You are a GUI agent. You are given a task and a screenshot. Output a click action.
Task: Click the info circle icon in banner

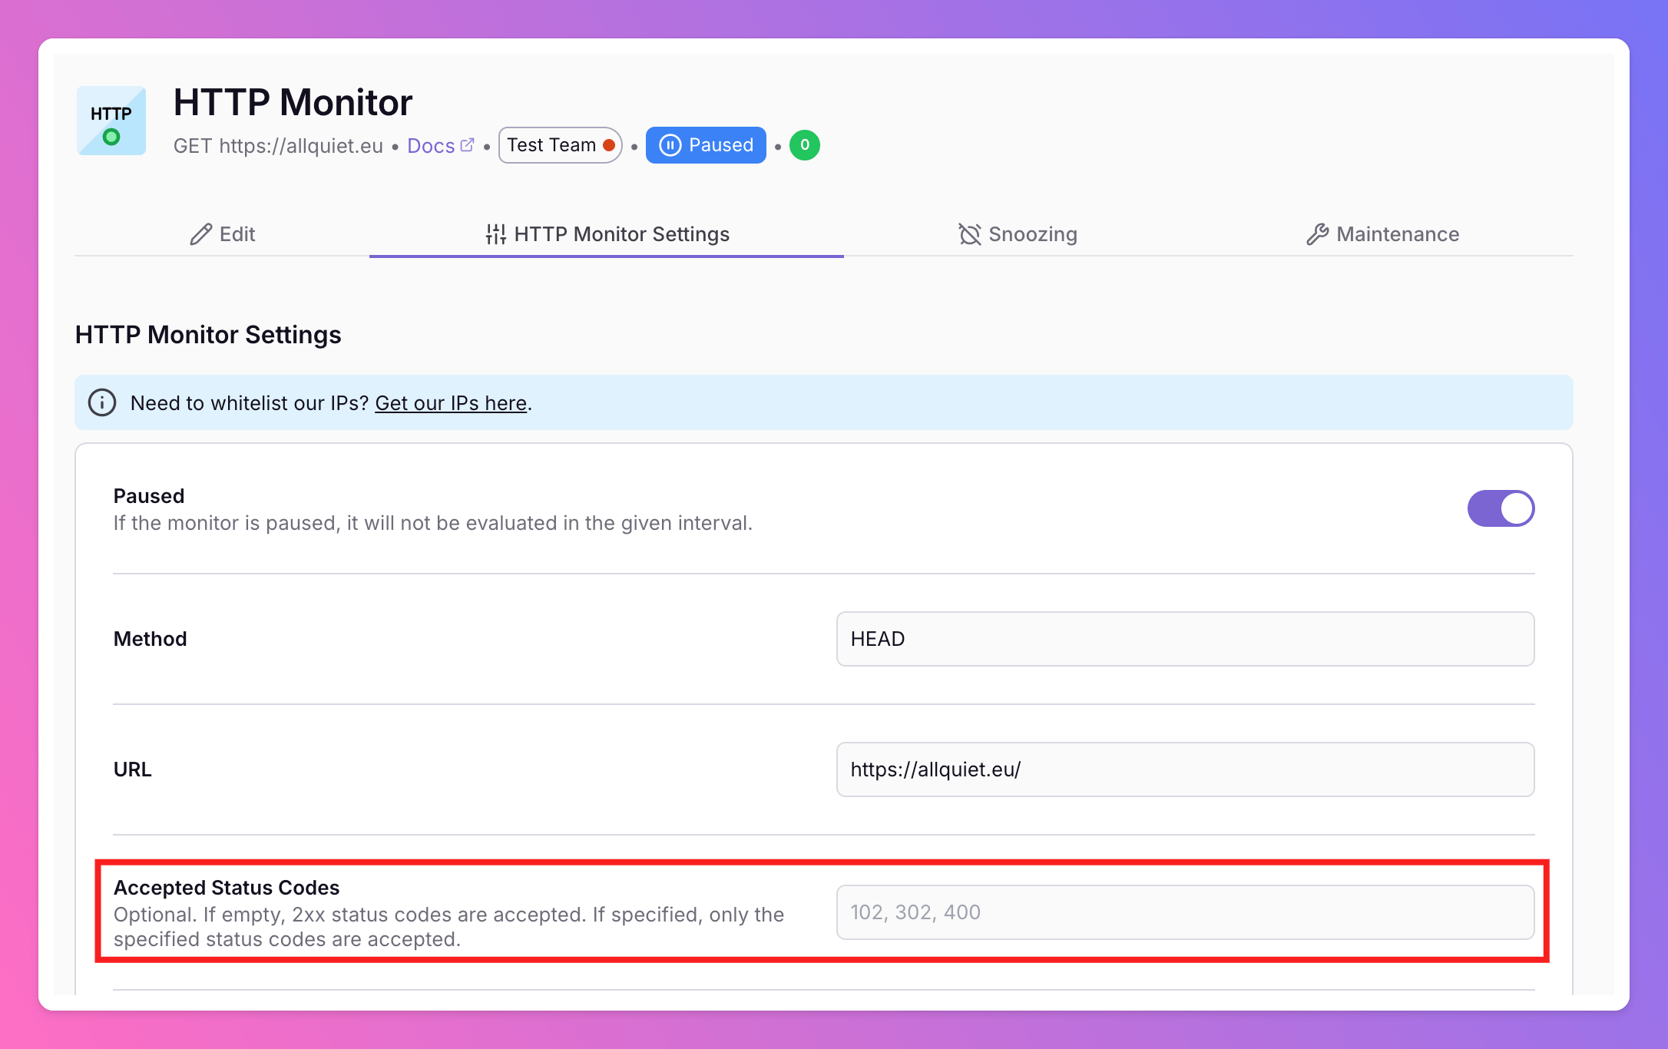click(102, 402)
